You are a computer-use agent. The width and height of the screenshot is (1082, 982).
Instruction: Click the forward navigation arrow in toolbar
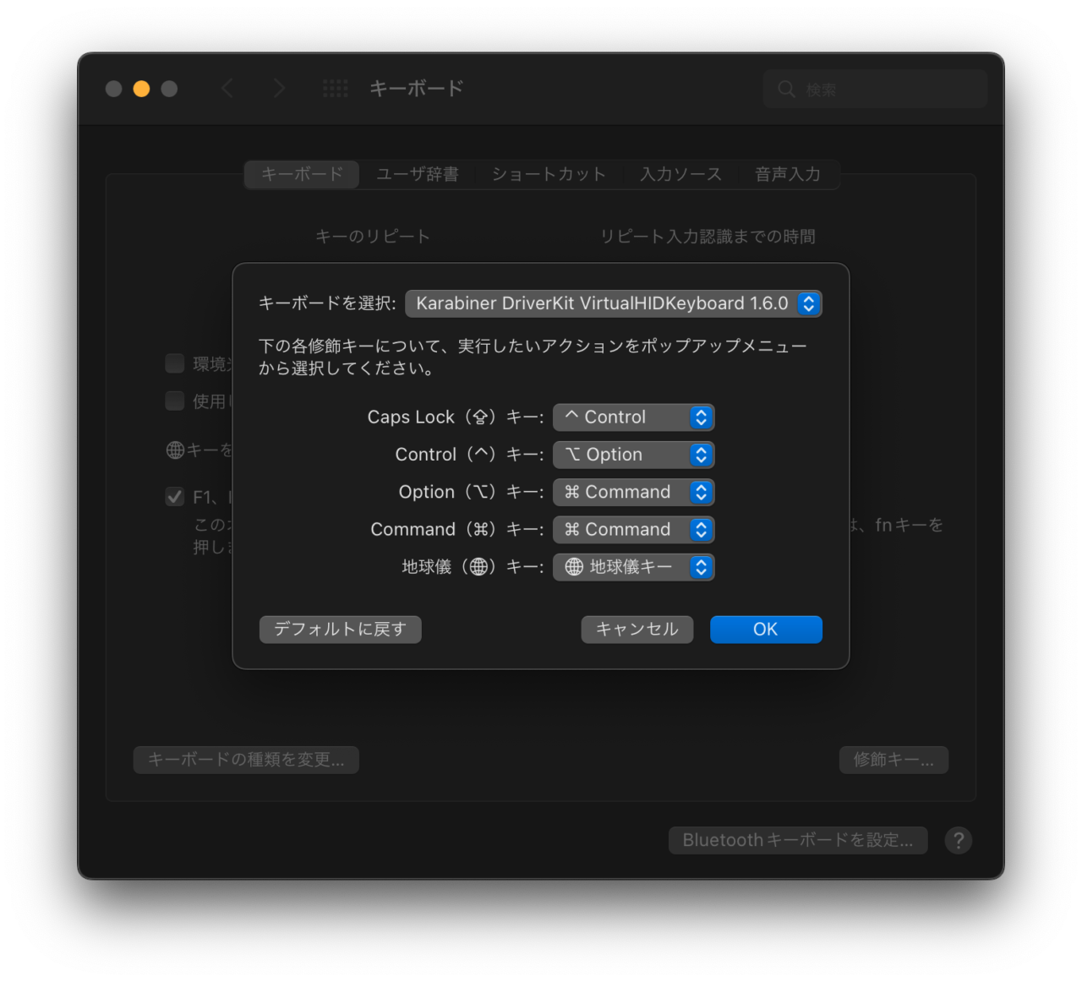(279, 89)
